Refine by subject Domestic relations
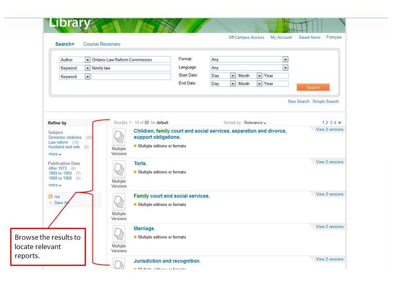Image resolution: width=393 pixels, height=295 pixels. [x=65, y=138]
